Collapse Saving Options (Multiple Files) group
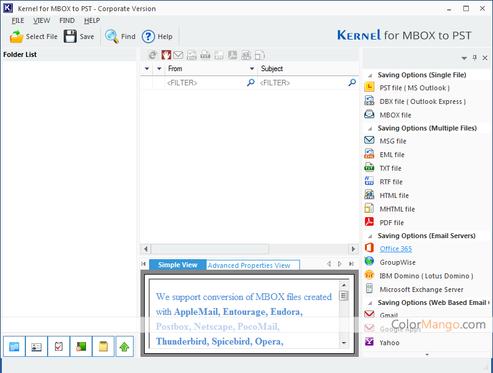This screenshot has width=493, height=373. click(369, 128)
